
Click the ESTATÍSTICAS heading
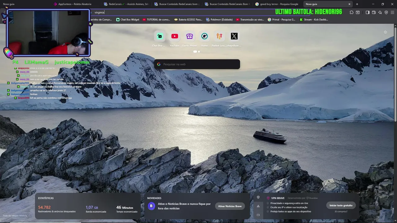click(x=46, y=198)
